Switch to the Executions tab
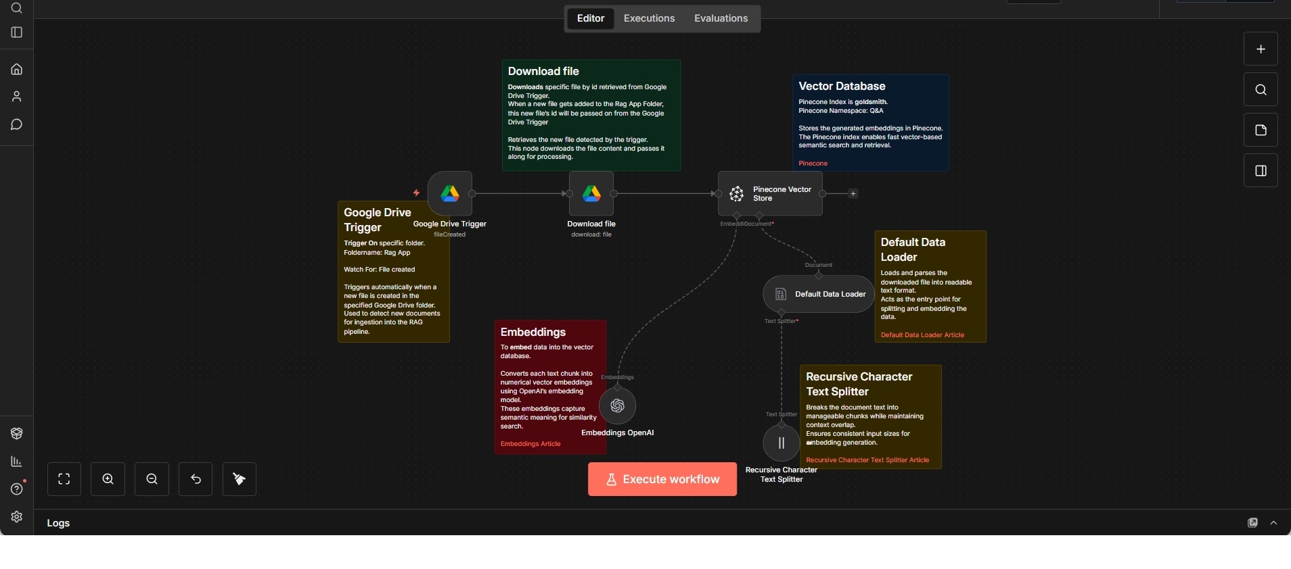Viewport: 1291px width, 569px height. (649, 18)
